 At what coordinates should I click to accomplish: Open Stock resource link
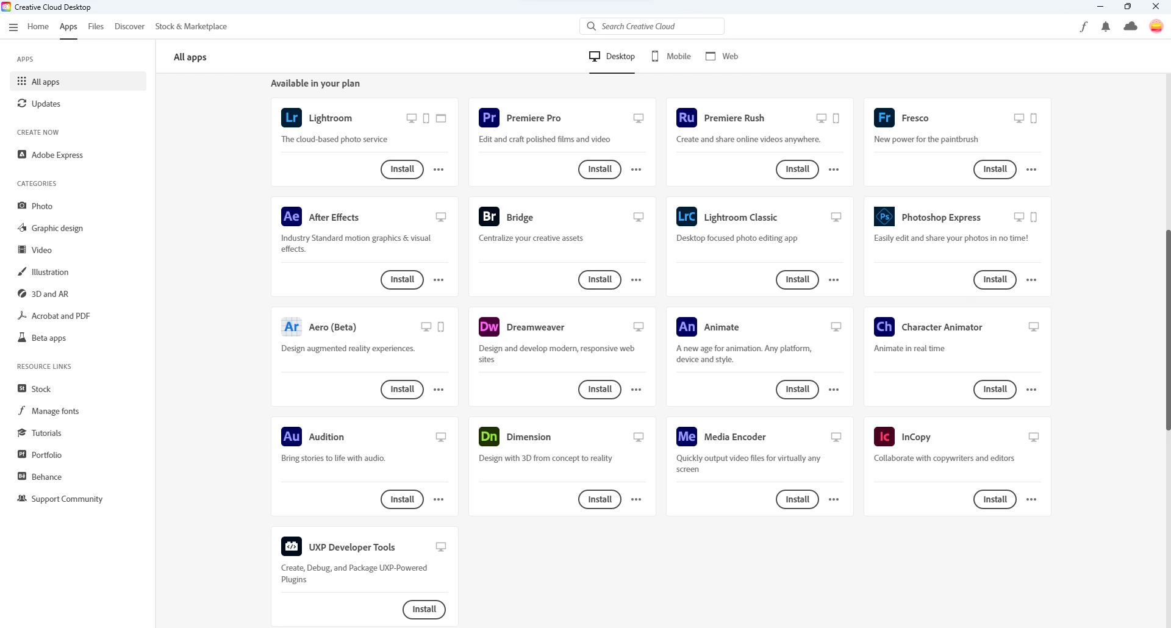(78, 389)
